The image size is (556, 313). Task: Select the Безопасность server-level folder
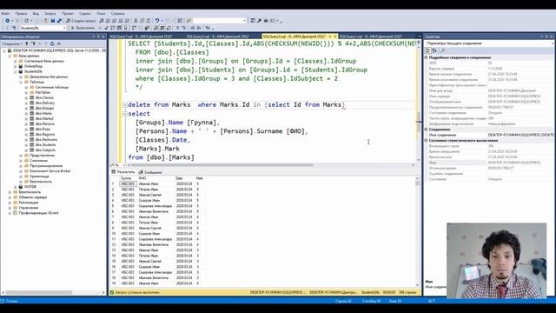click(x=30, y=192)
